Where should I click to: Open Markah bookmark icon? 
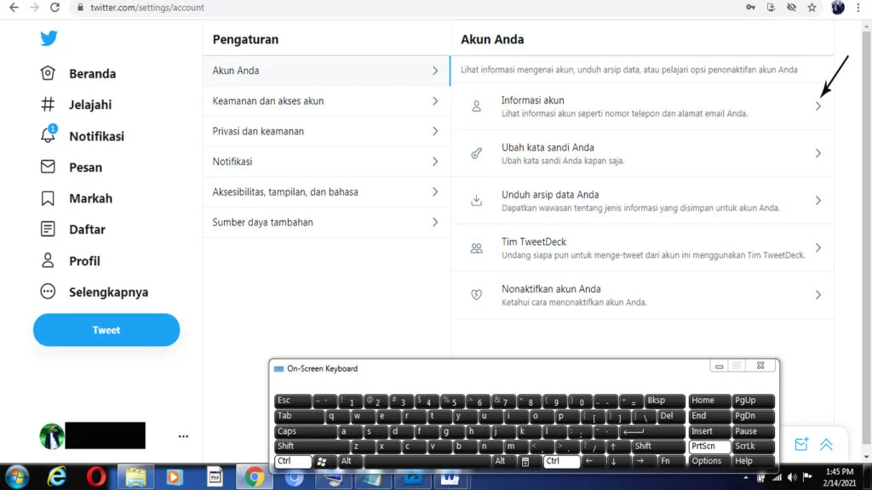click(x=48, y=198)
